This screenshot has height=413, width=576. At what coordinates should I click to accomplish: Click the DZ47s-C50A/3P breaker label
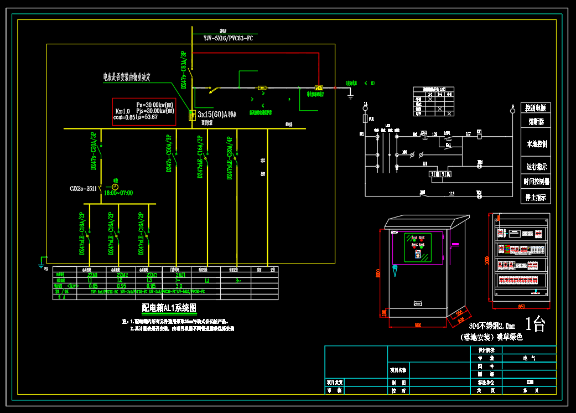point(169,153)
